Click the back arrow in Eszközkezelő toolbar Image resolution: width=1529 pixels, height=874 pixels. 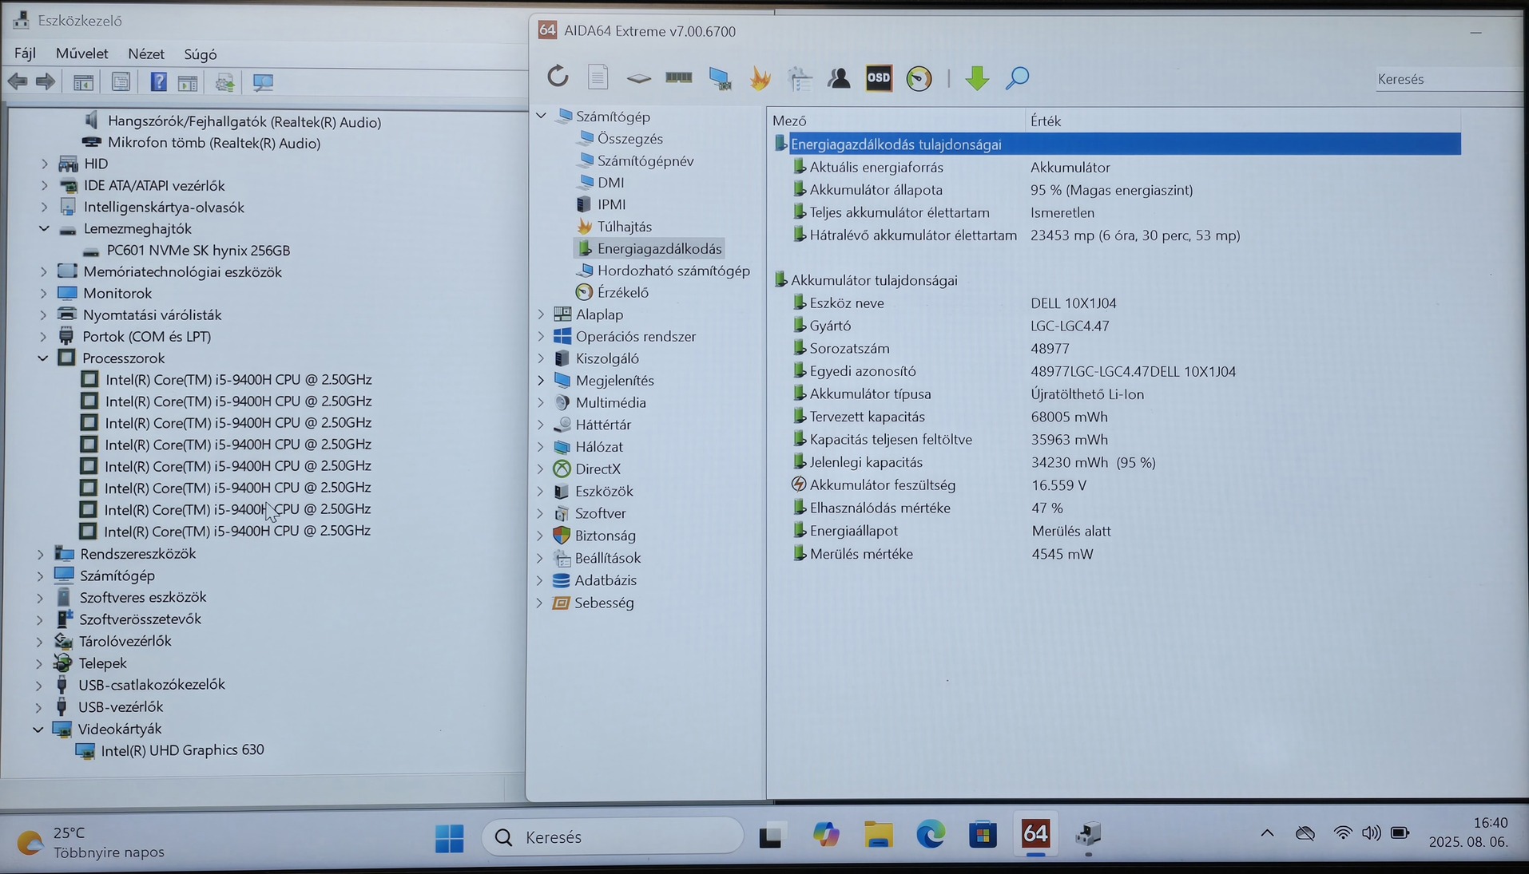click(18, 81)
